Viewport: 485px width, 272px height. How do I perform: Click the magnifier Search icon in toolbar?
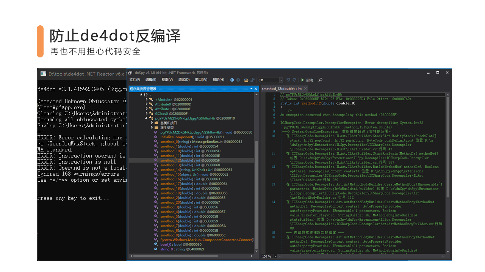(x=321, y=80)
